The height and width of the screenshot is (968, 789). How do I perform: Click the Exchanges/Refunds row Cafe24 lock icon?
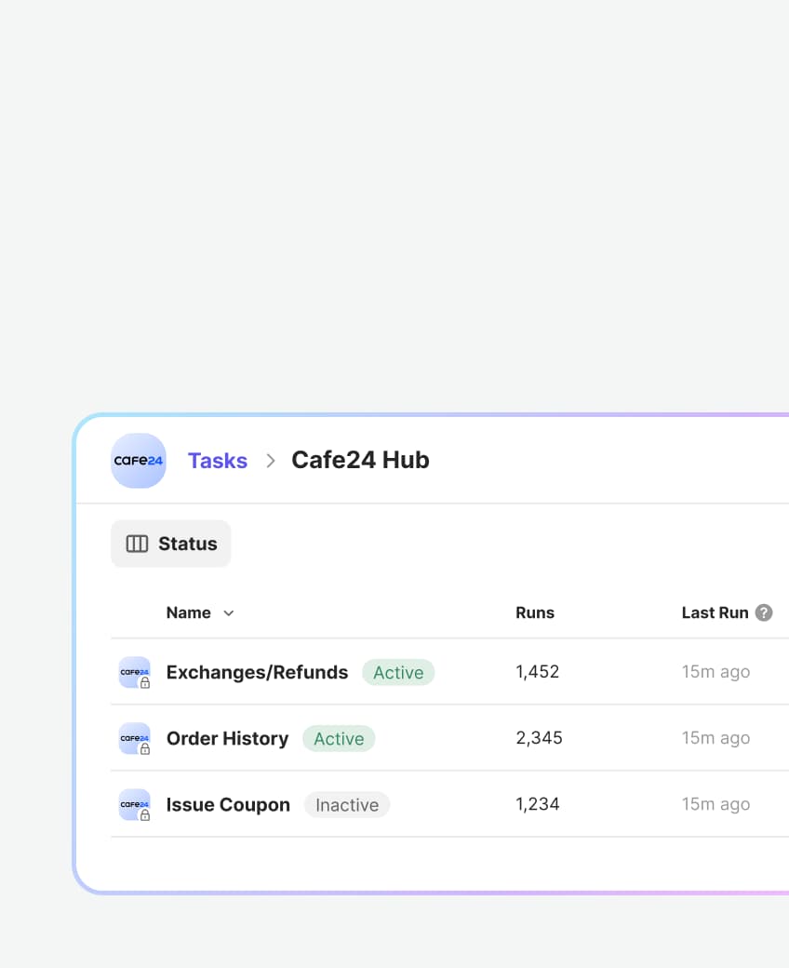pyautogui.click(x=135, y=672)
